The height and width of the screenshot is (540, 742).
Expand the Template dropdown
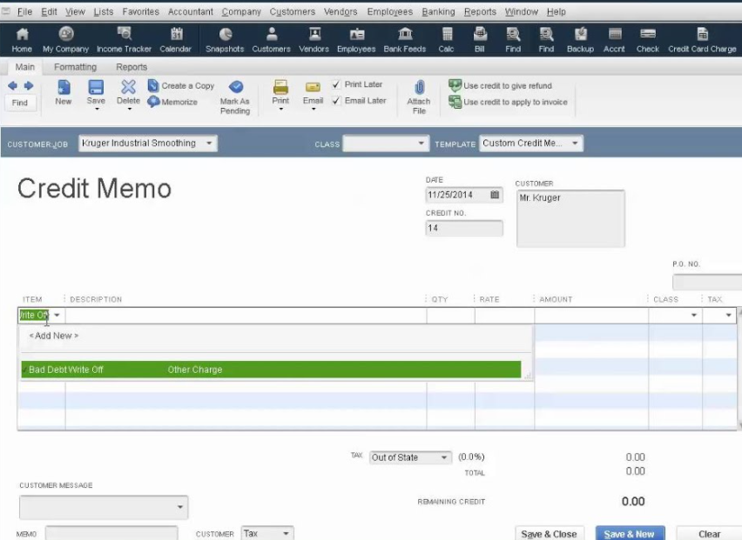(575, 143)
